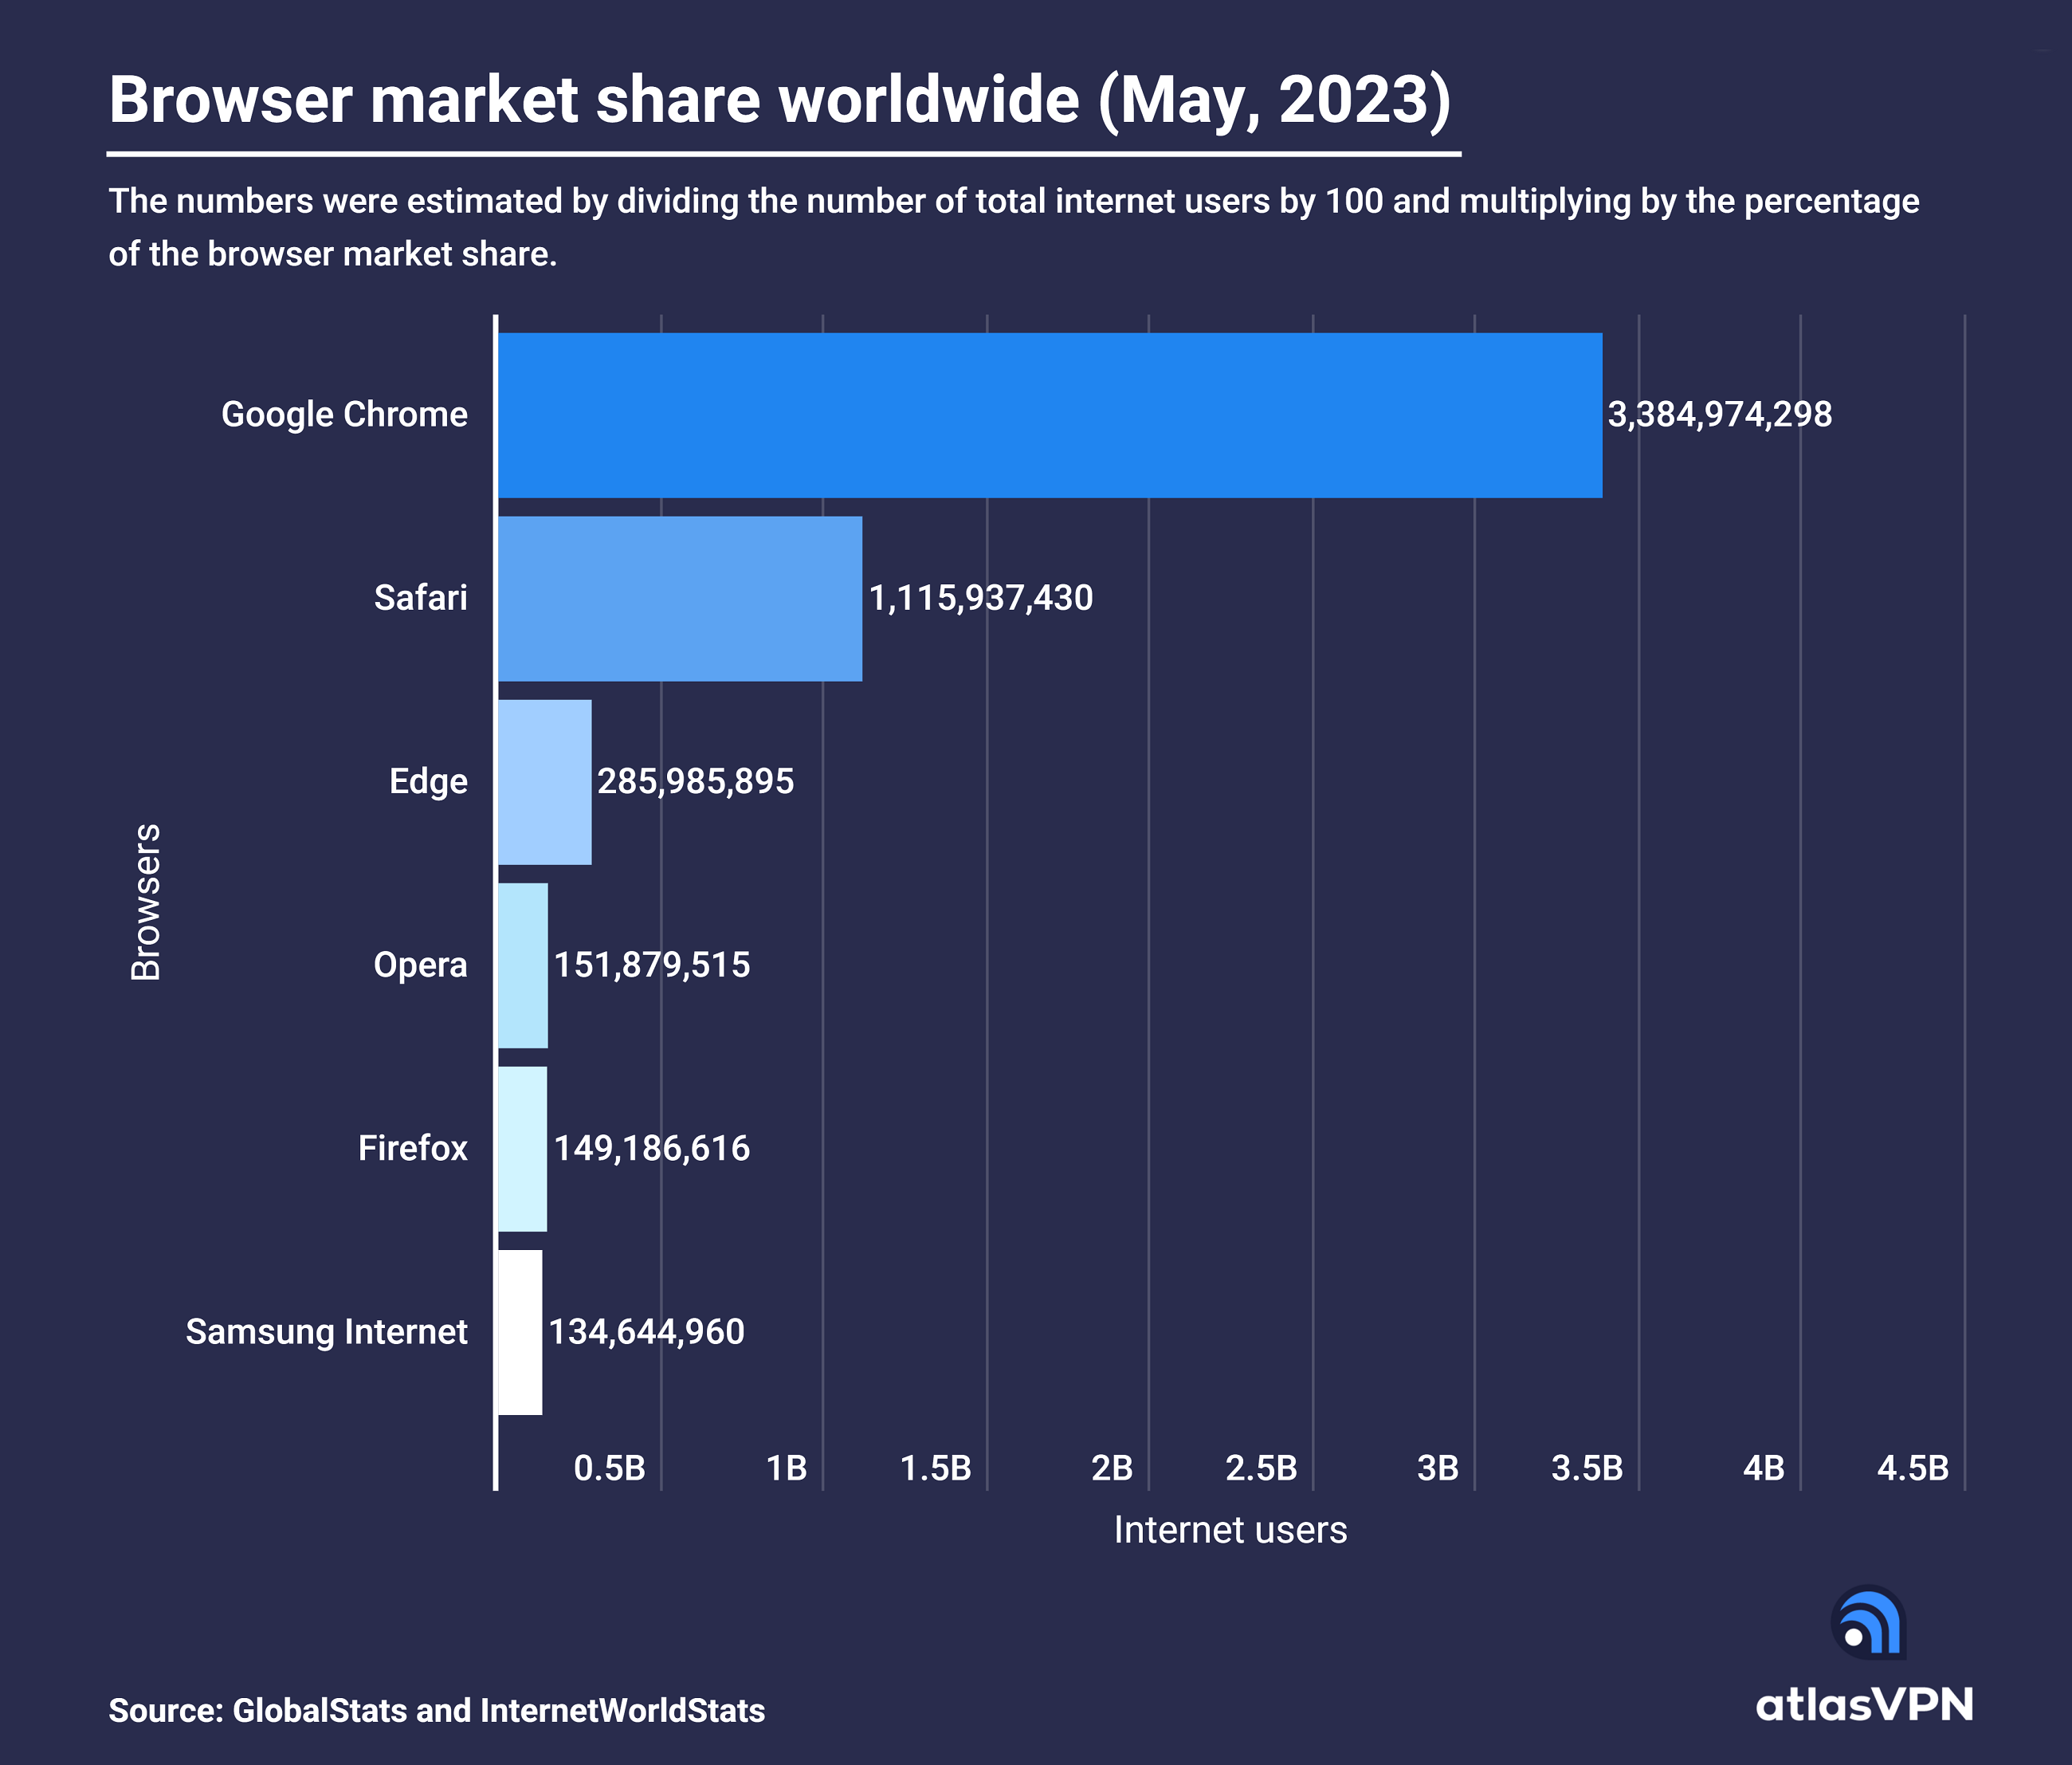Click the Firefox value 149,186,616

(651, 1149)
